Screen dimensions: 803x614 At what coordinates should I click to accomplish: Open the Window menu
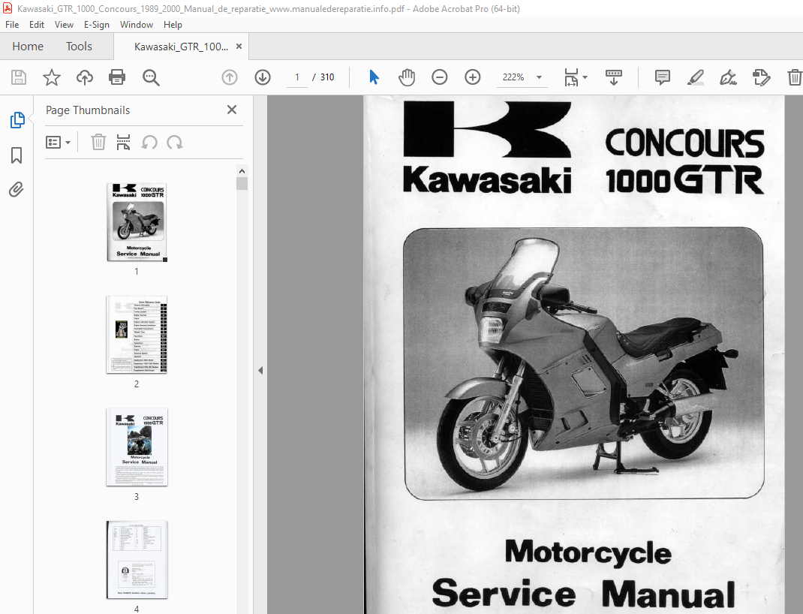pos(137,25)
